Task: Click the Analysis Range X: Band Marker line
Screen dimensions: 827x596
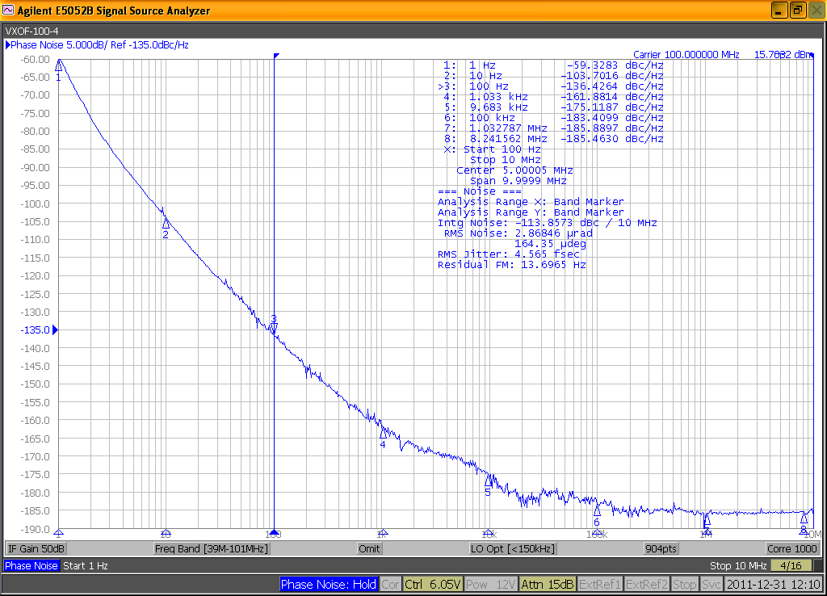Action: [x=531, y=202]
